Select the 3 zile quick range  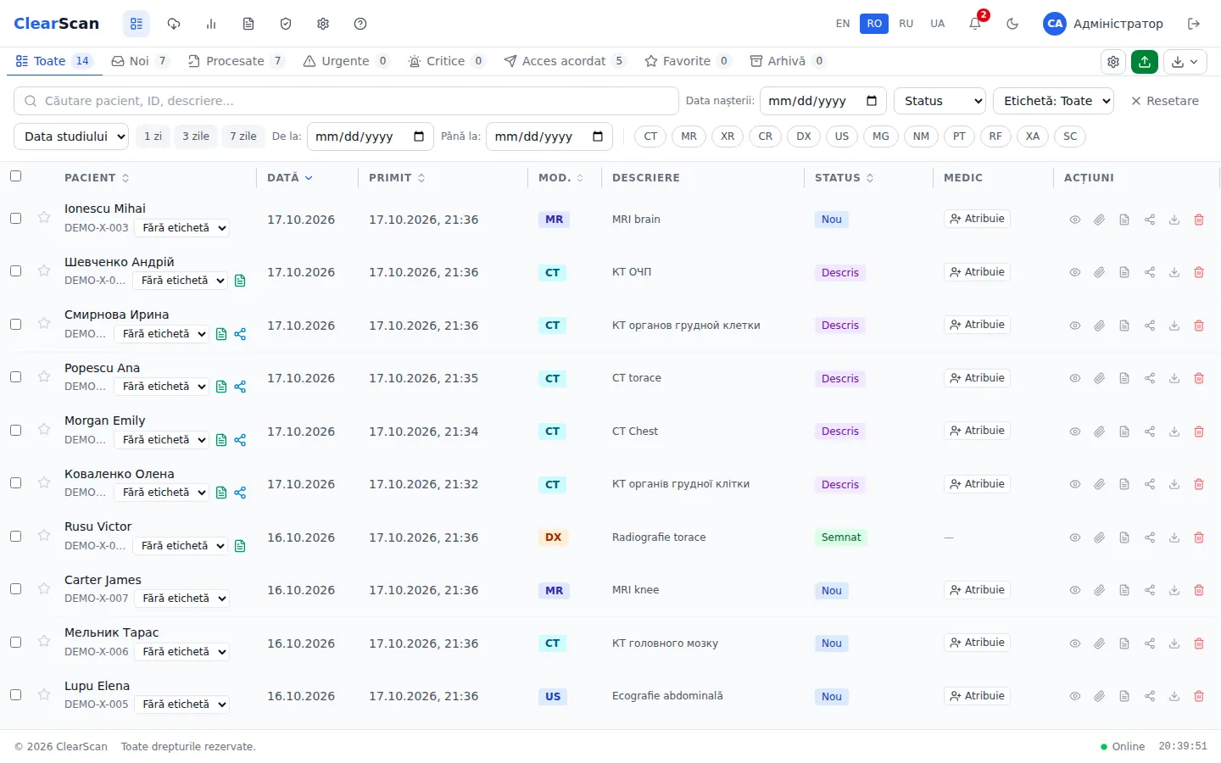[196, 136]
